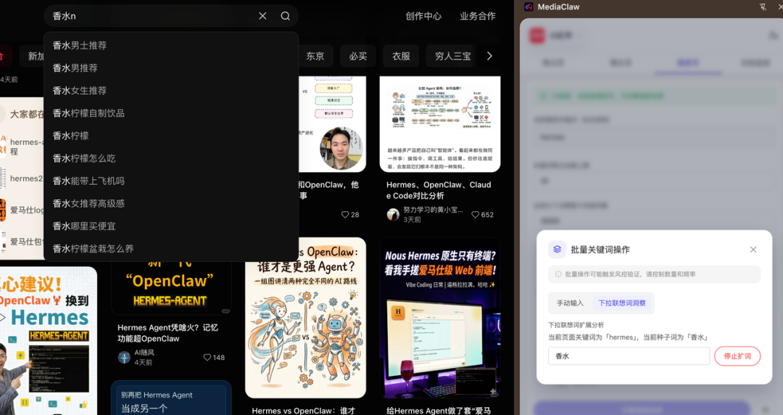The width and height of the screenshot is (783, 415).
Task: Select suggestion 香水女生推荐
Action: pos(171,91)
